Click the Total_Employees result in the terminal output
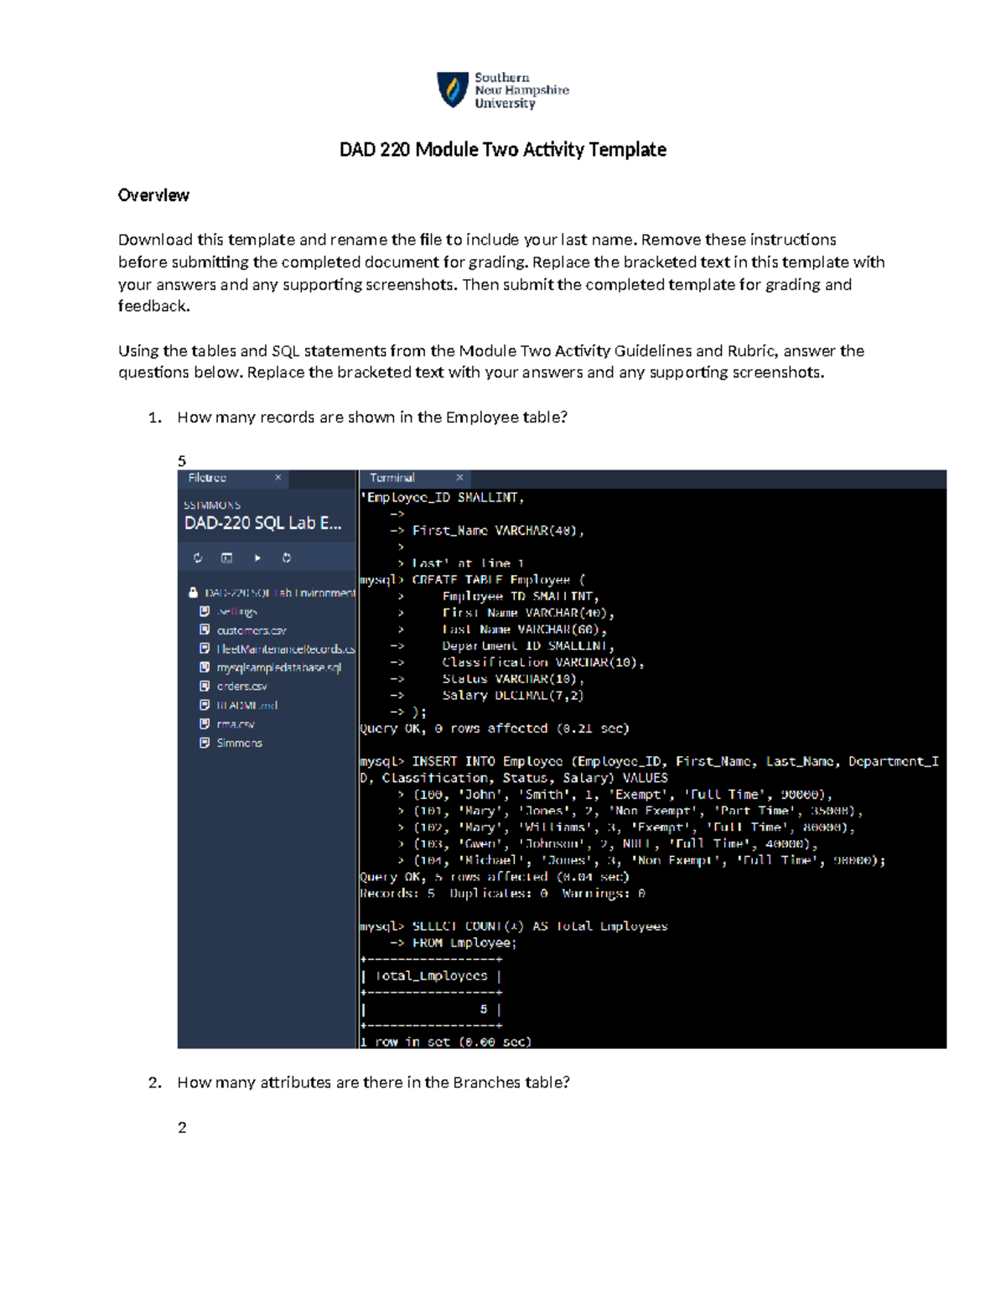This screenshot has width=1006, height=1302. coord(432,976)
